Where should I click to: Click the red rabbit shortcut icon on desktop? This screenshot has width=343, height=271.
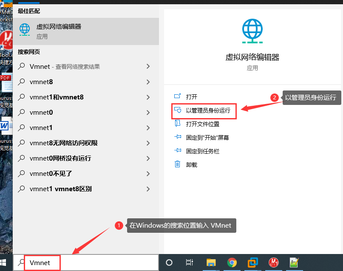(6, 40)
